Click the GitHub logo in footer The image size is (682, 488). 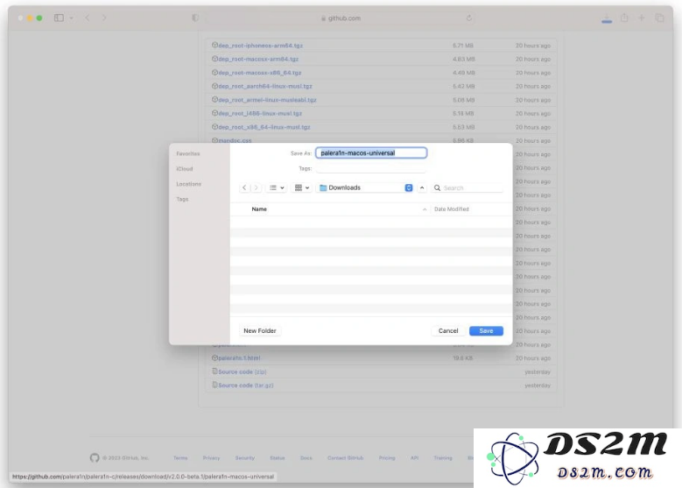point(95,458)
